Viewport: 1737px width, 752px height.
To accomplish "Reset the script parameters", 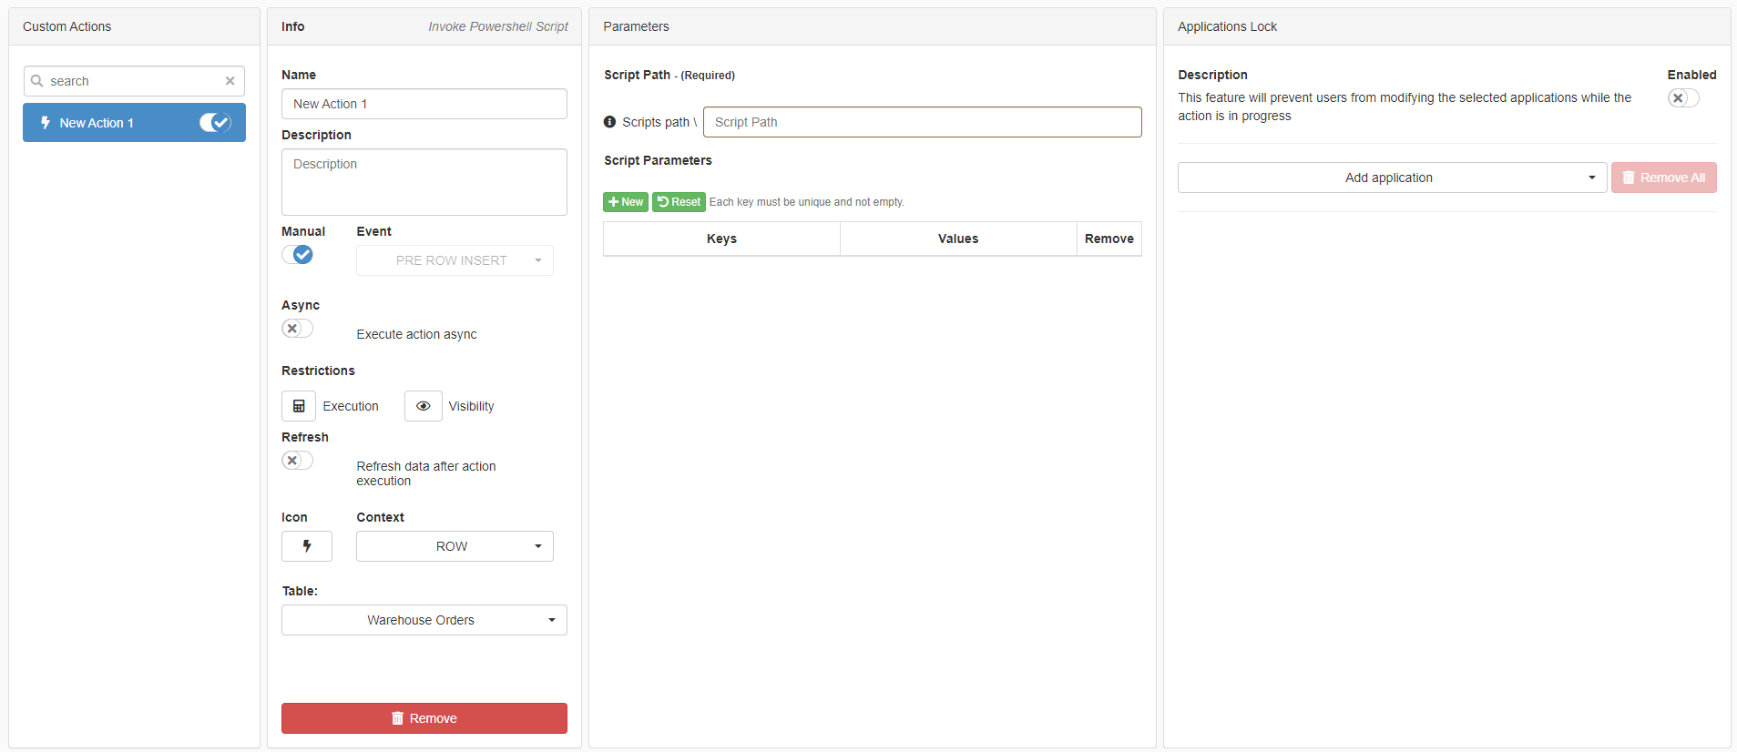I will coord(679,202).
